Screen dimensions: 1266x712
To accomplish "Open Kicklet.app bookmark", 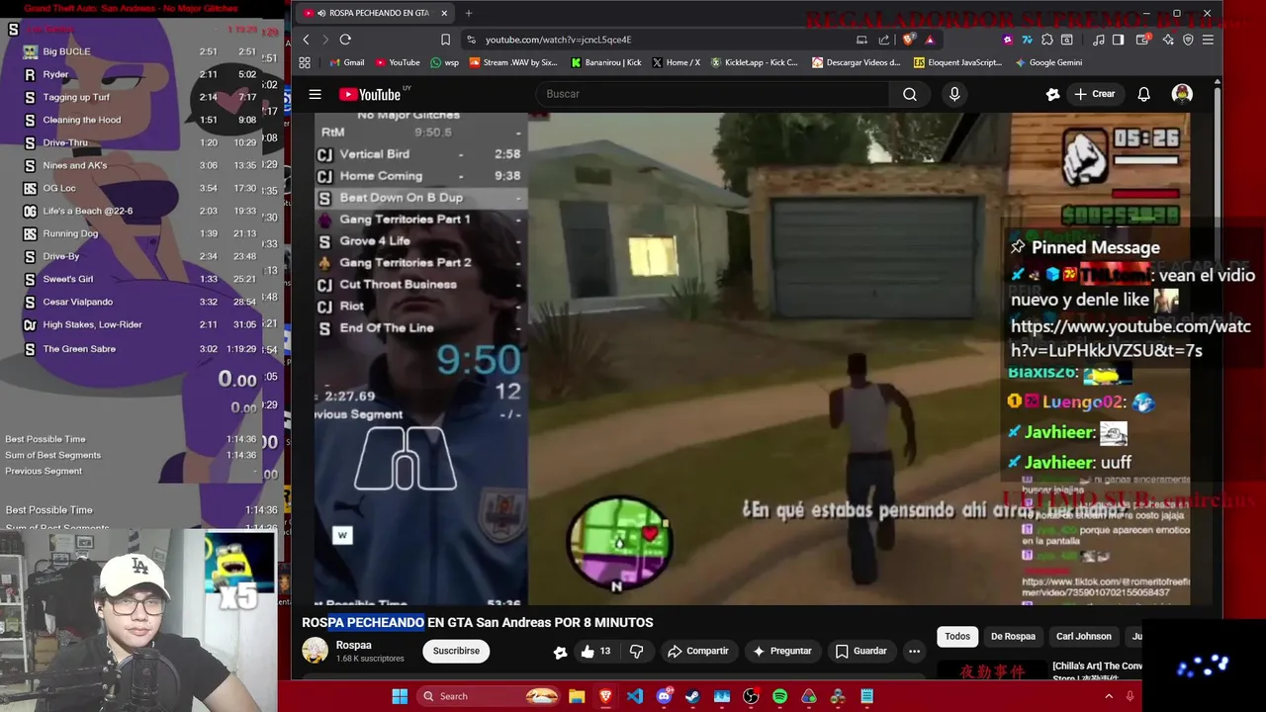I will tap(754, 62).
